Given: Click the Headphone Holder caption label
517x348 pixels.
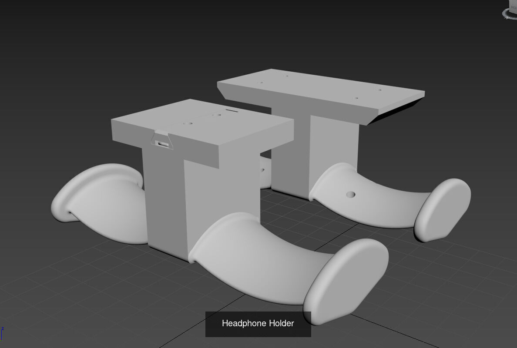Looking at the screenshot, I should point(258,324).
